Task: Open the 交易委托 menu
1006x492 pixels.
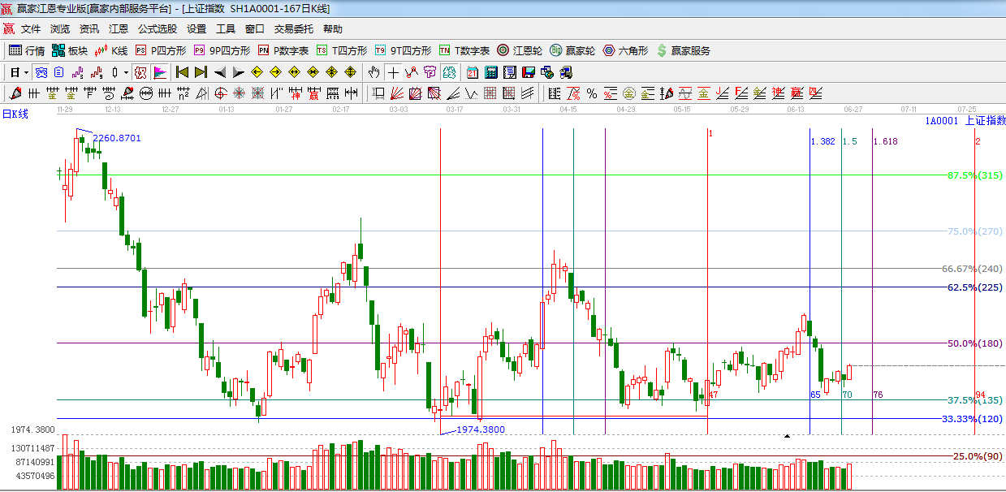Action: (x=293, y=29)
